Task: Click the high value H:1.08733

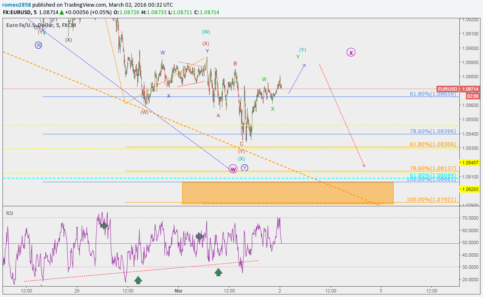Action: tap(154, 12)
